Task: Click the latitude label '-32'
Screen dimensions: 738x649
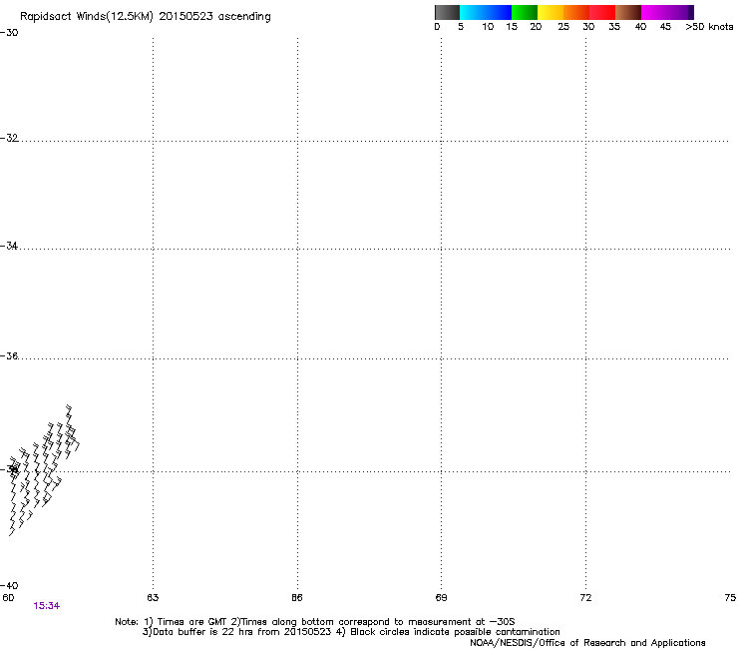Action: point(9,138)
